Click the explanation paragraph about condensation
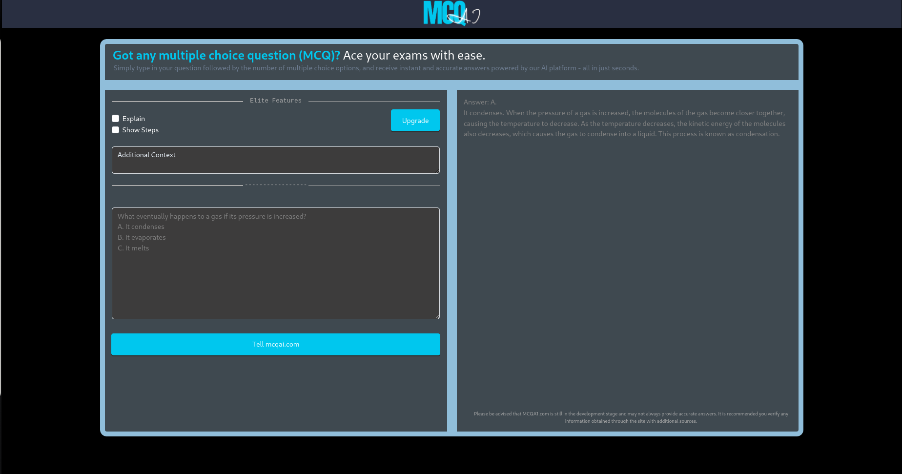 [624, 123]
